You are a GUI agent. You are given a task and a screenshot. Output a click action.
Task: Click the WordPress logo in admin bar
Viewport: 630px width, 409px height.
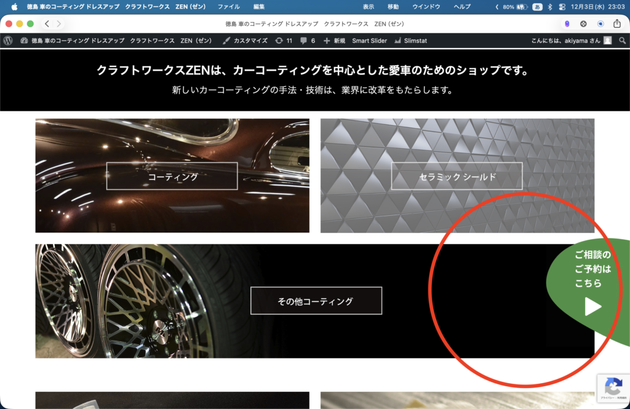[8, 41]
